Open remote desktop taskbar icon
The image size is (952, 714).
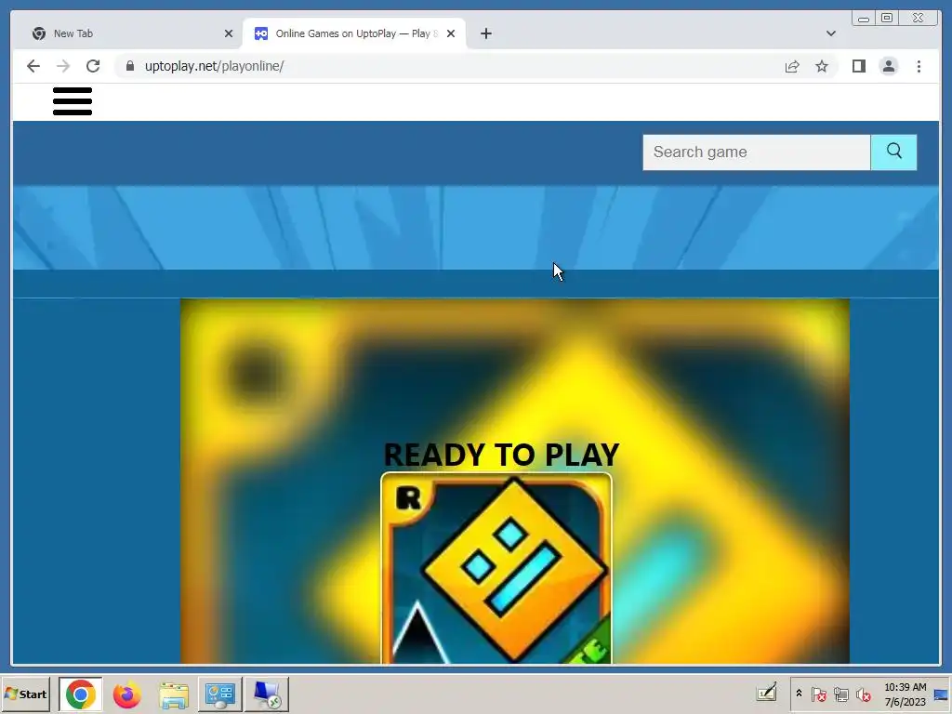(x=267, y=694)
